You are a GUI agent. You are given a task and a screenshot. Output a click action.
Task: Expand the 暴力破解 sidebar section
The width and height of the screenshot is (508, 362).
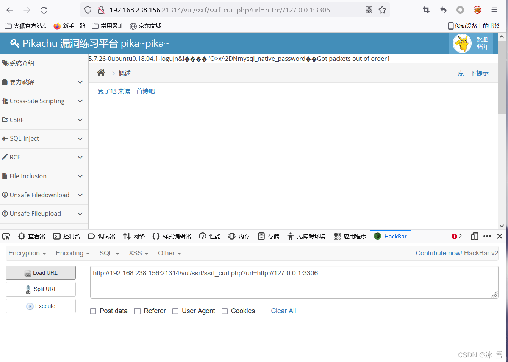44,82
